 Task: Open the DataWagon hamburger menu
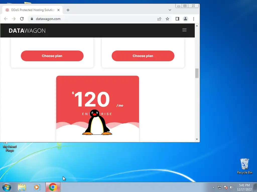[184, 30]
